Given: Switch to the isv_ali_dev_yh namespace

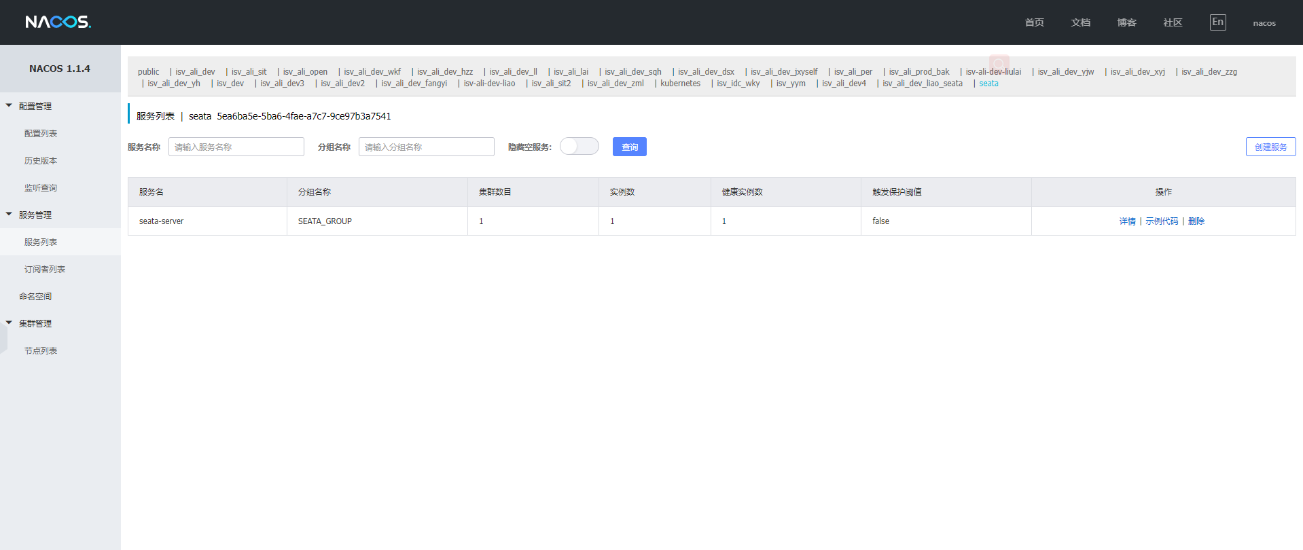Looking at the screenshot, I should click(x=174, y=84).
